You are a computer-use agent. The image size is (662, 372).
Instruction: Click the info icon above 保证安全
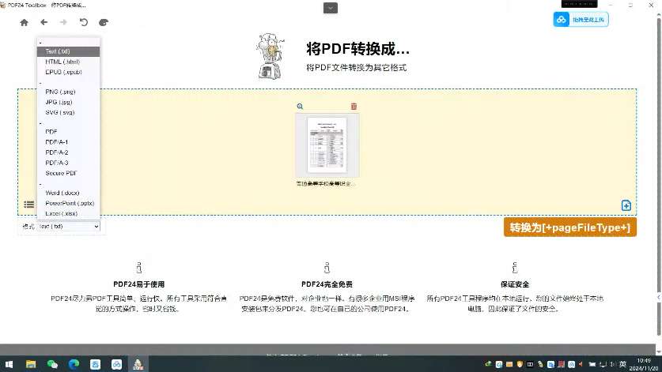tap(515, 268)
